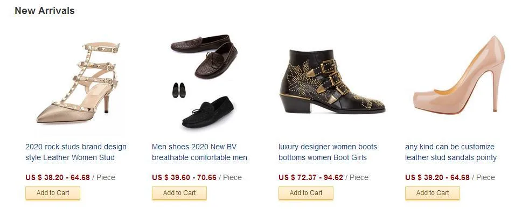
Task: View the nude patent high heel pump image
Action: pos(458,75)
